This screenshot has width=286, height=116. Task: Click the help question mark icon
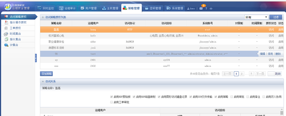point(206,8)
